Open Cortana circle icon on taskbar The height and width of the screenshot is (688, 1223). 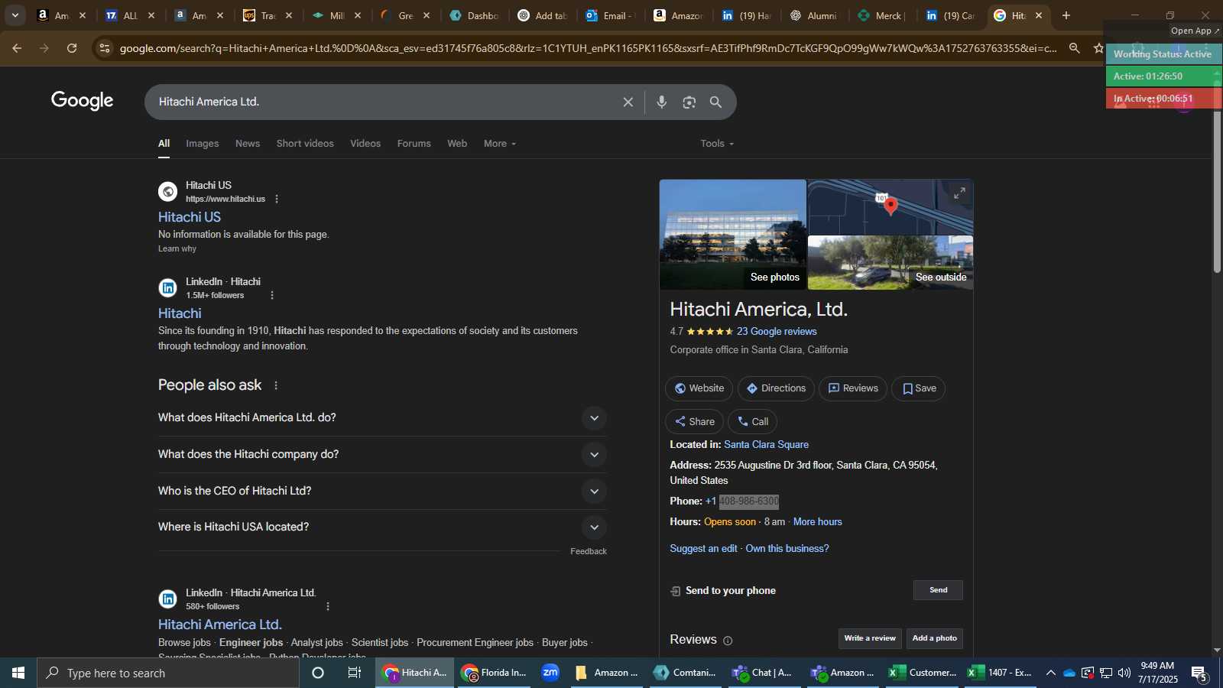pos(318,673)
